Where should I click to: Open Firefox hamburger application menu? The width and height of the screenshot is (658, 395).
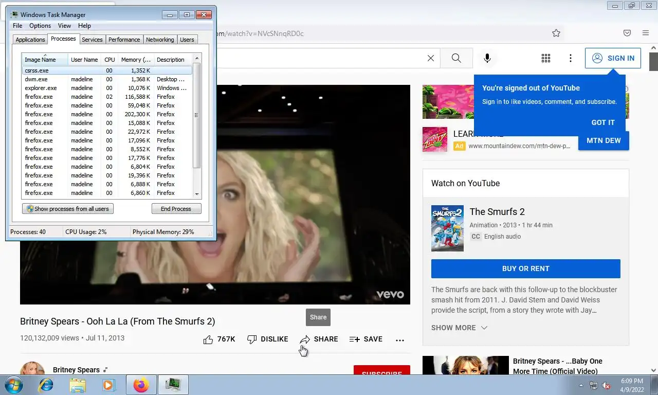[x=646, y=33]
